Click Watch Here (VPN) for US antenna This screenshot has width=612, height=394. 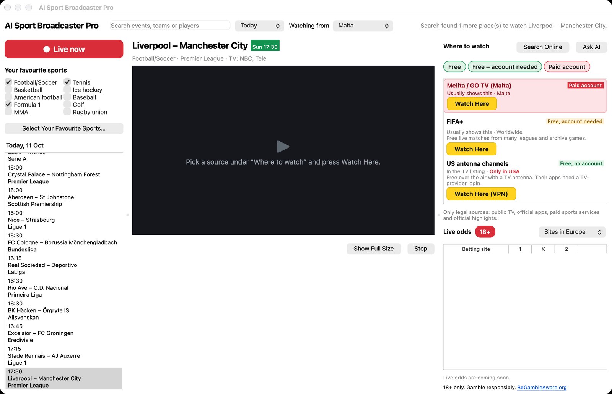(x=481, y=194)
